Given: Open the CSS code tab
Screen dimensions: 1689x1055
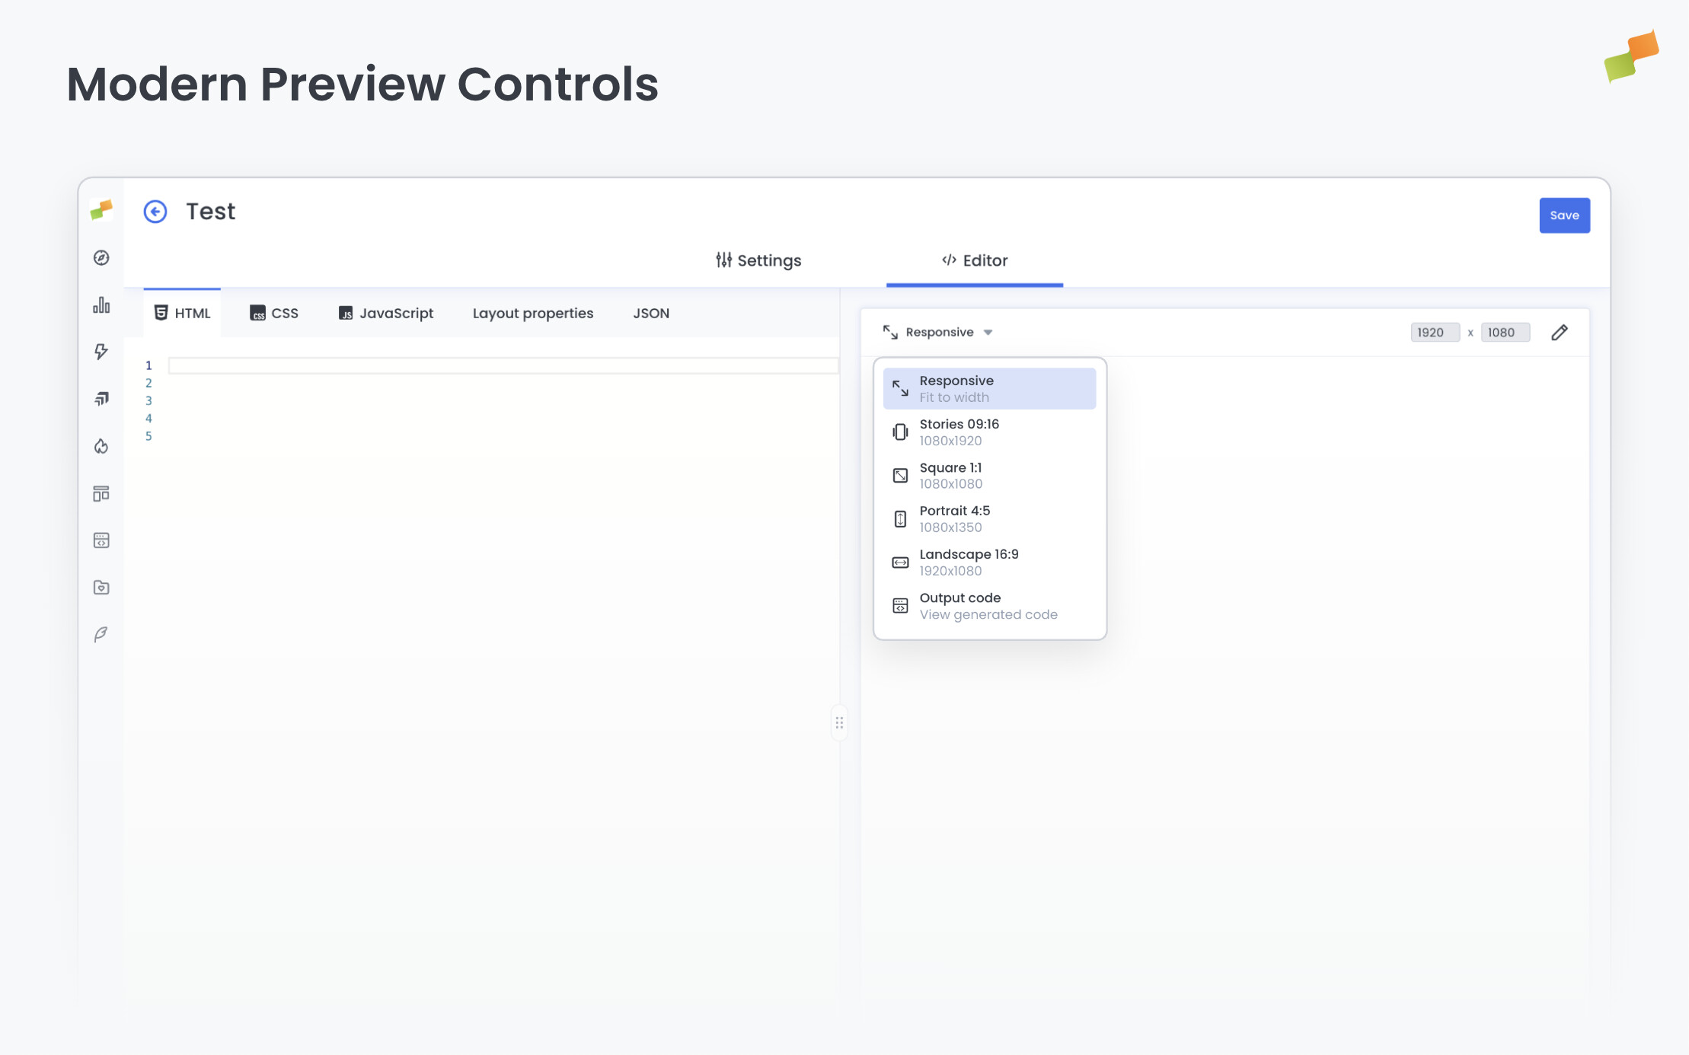Looking at the screenshot, I should click(x=274, y=314).
